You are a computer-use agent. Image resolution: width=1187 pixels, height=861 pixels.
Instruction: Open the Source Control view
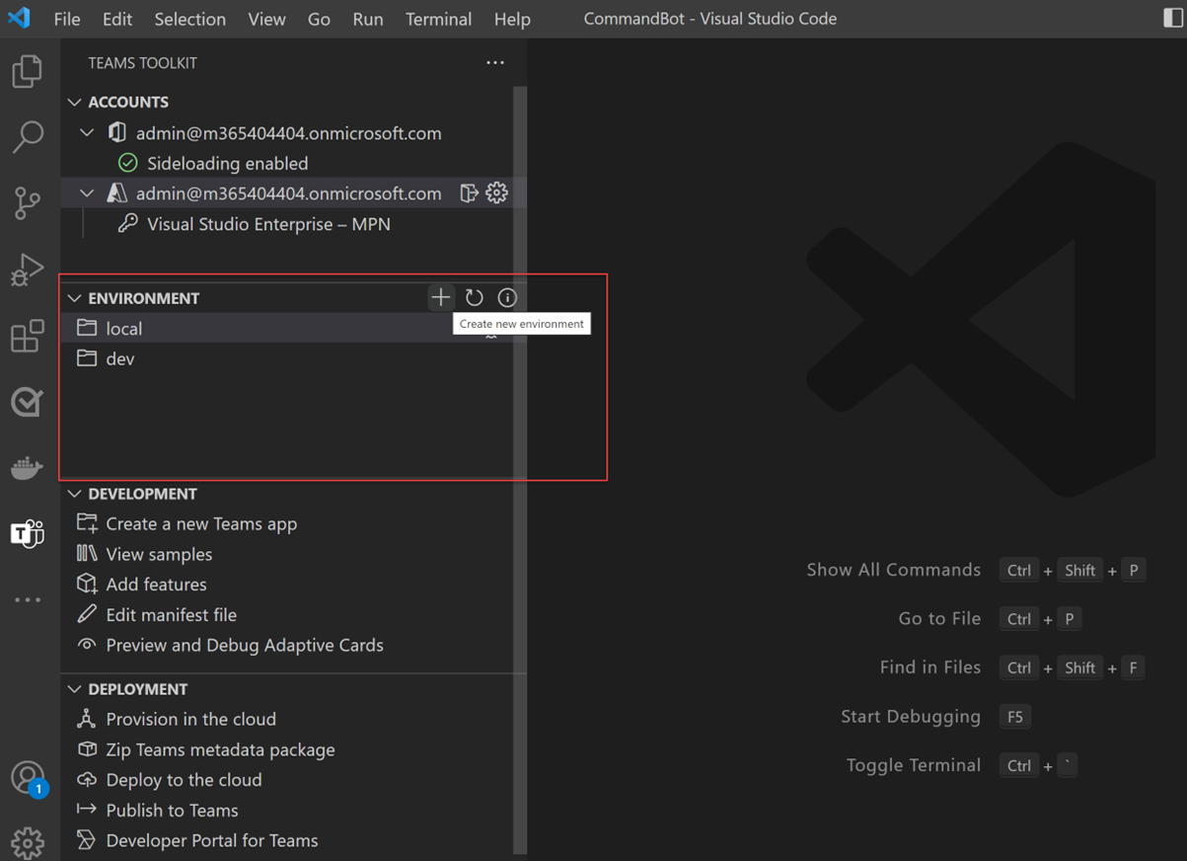pos(28,202)
